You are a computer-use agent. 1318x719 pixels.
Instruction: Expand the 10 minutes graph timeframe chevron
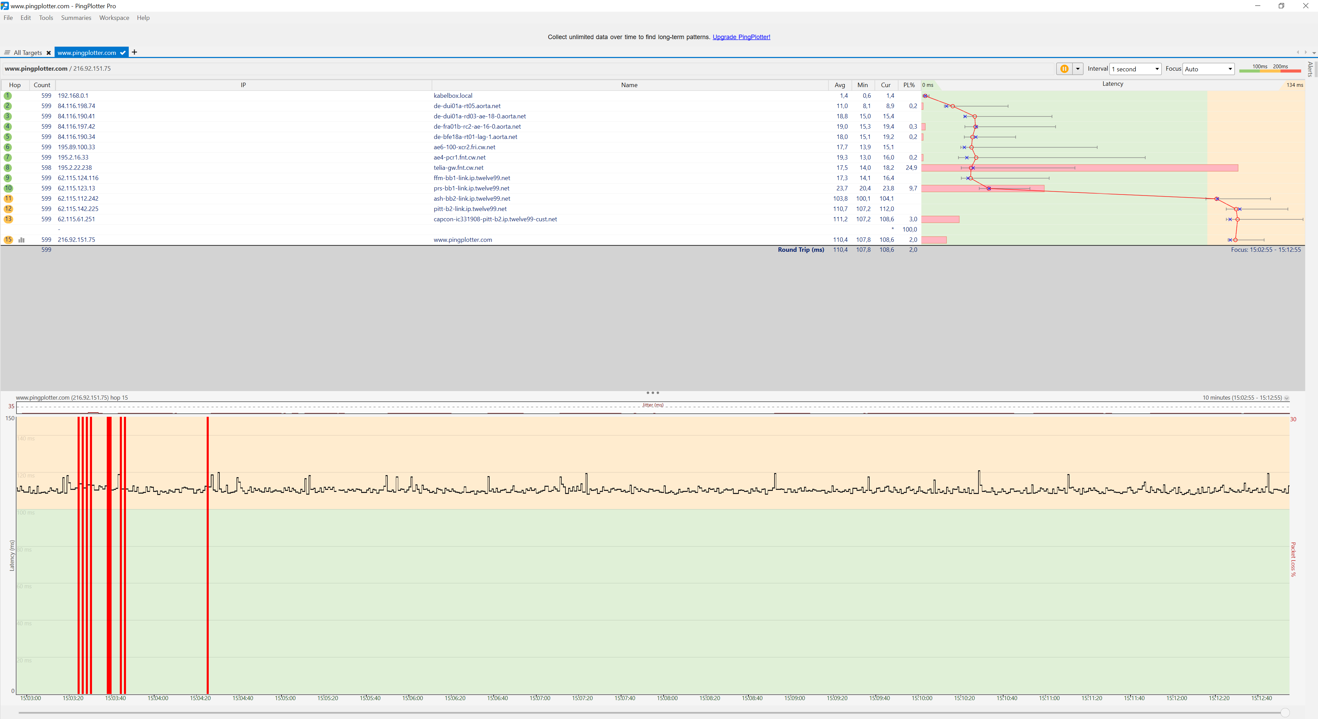(x=1287, y=398)
